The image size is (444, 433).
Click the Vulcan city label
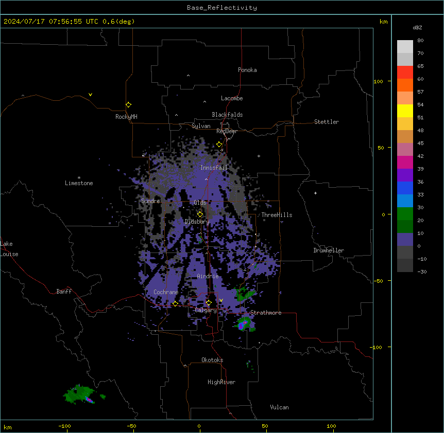(x=279, y=407)
